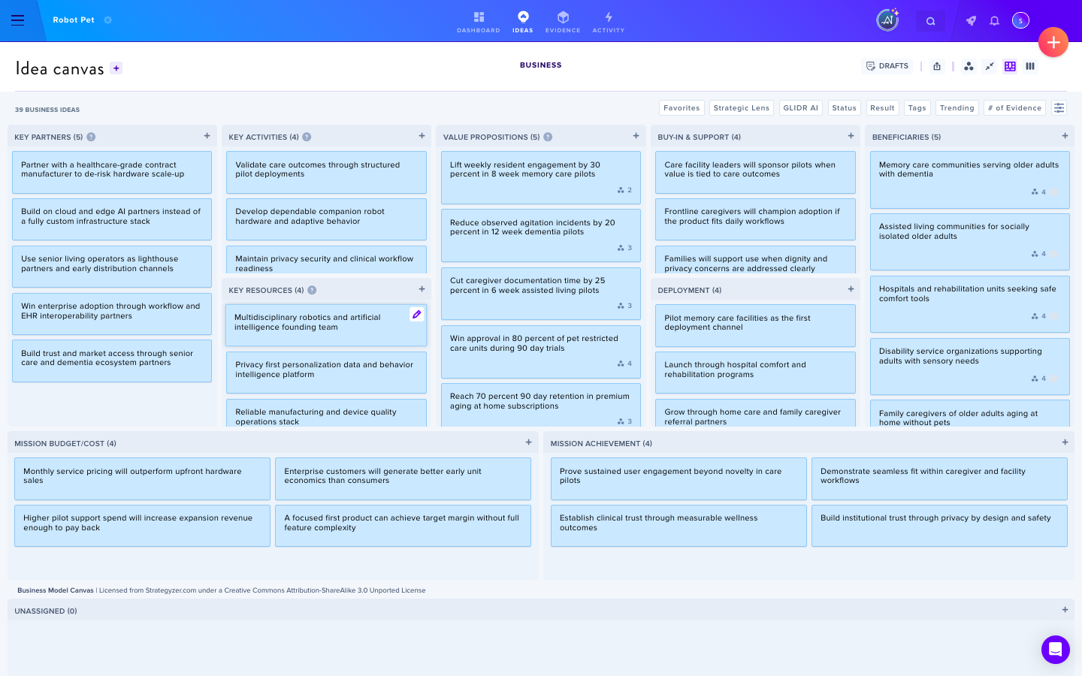
Task: Click help icon next to Key Activities
Action: [307, 137]
